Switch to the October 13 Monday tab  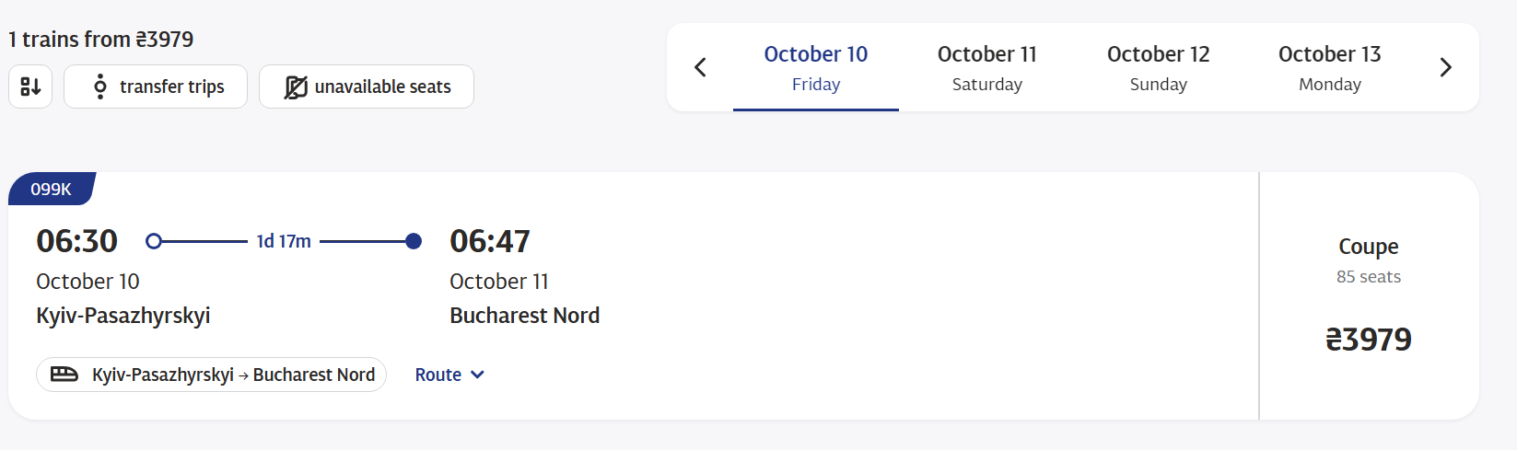pos(1329,68)
